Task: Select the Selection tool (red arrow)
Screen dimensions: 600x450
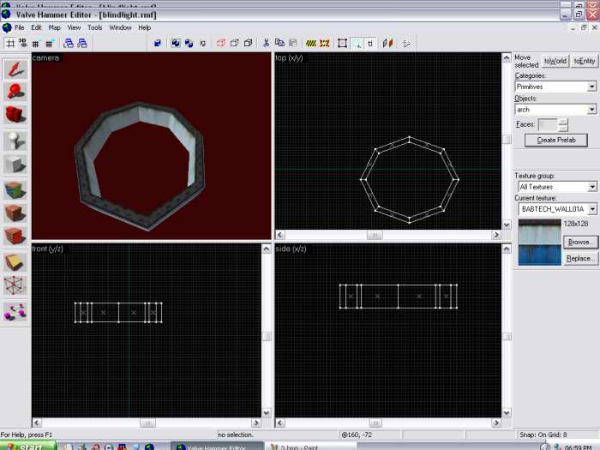Action: coord(15,69)
